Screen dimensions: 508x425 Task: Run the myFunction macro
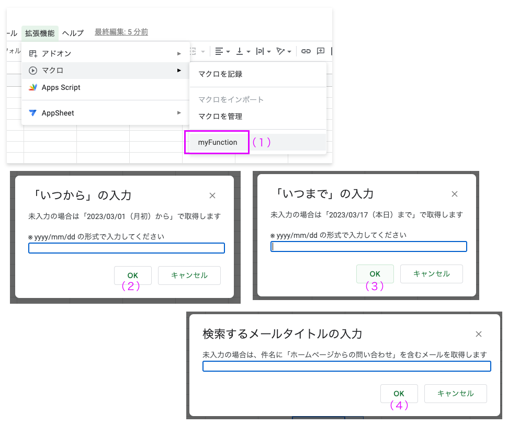pos(217,142)
